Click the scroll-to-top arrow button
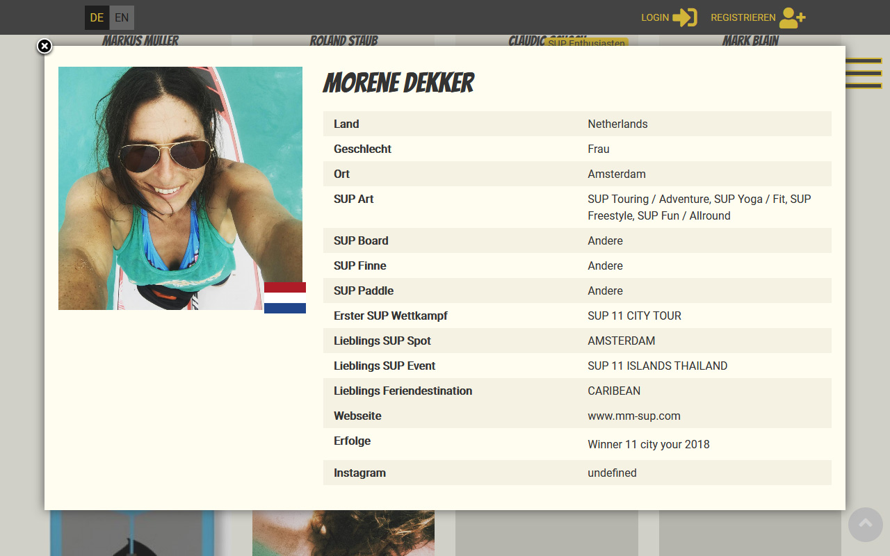Viewport: 890px width, 556px height. click(x=865, y=524)
